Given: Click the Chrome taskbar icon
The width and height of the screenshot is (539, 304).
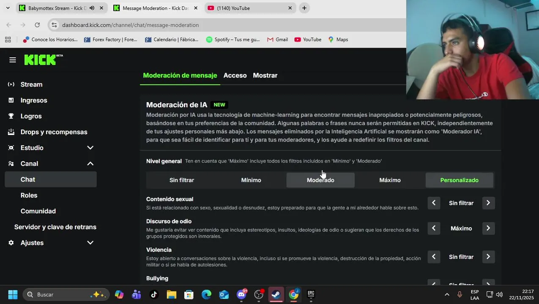Looking at the screenshot, I should [293, 294].
